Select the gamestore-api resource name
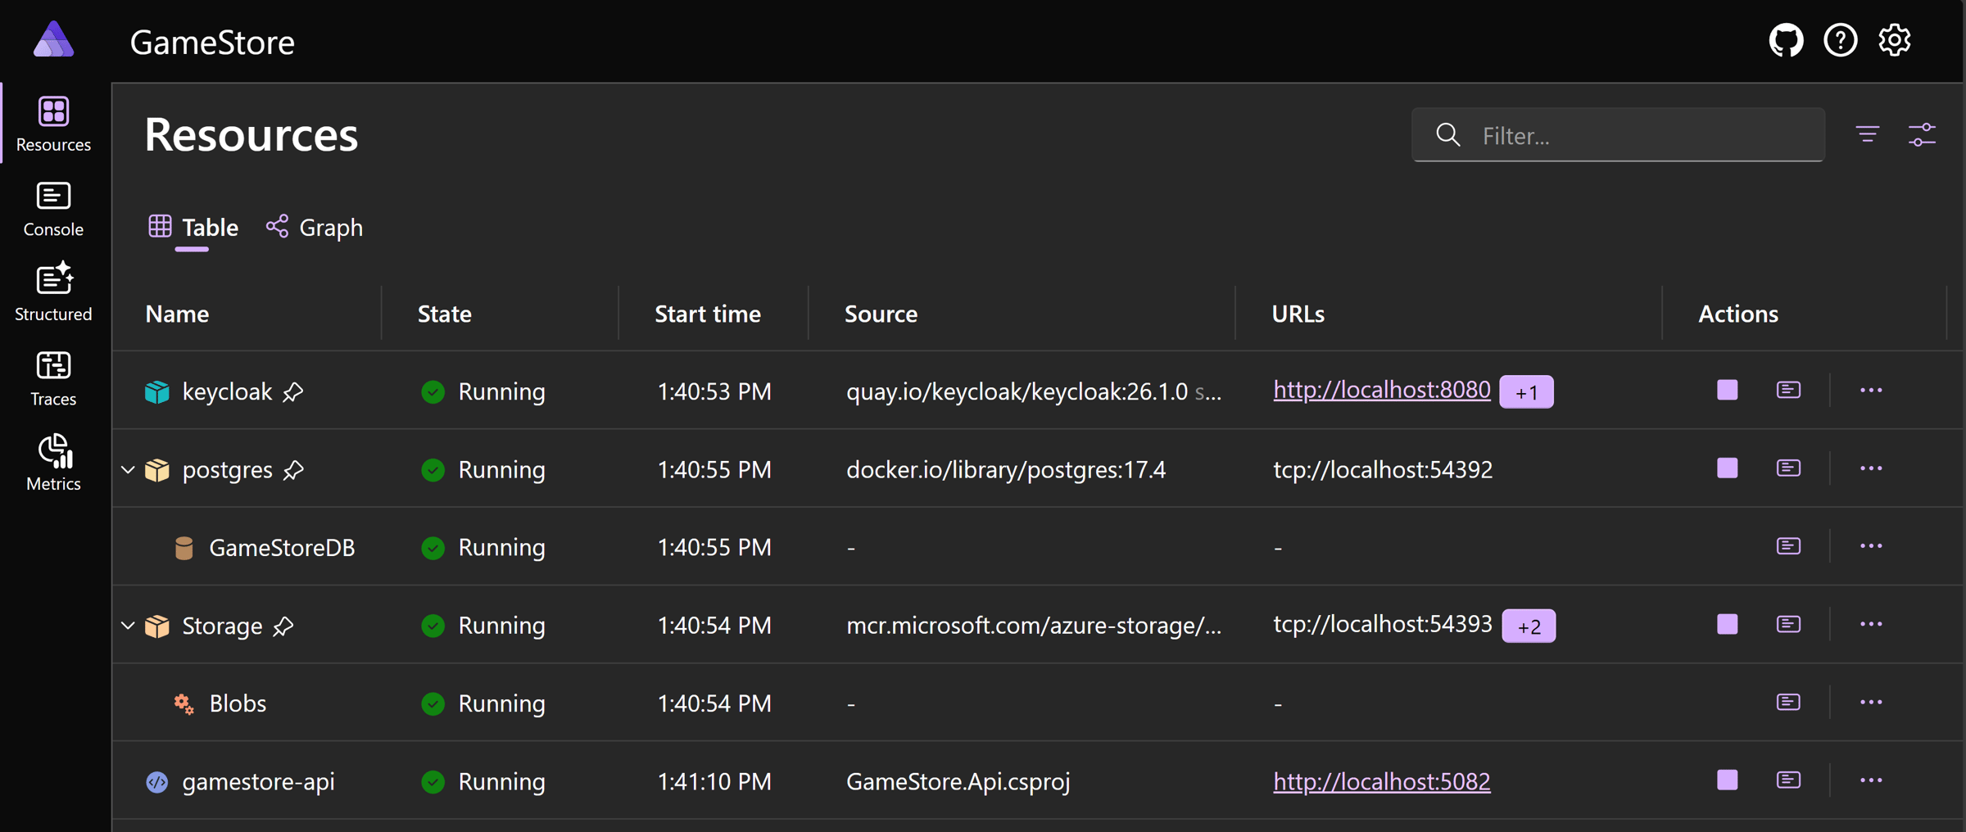The width and height of the screenshot is (1966, 832). click(x=258, y=781)
